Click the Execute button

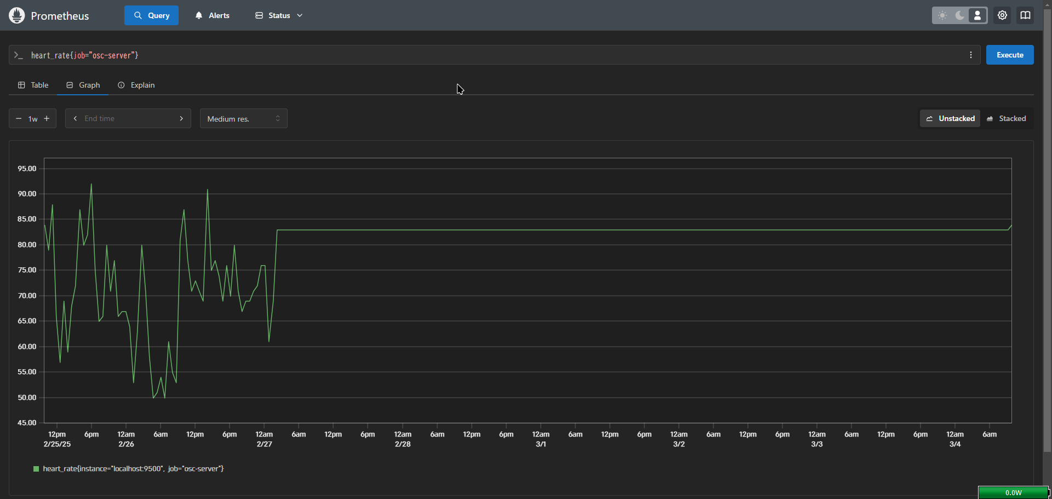1009,55
